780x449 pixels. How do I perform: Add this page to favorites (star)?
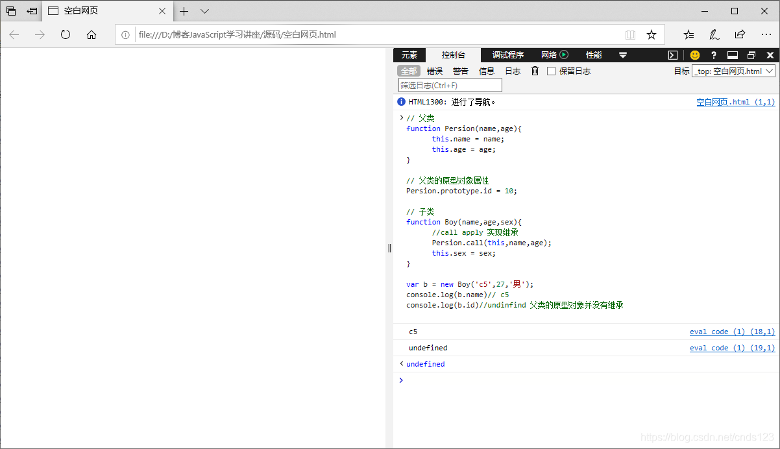pyautogui.click(x=652, y=34)
